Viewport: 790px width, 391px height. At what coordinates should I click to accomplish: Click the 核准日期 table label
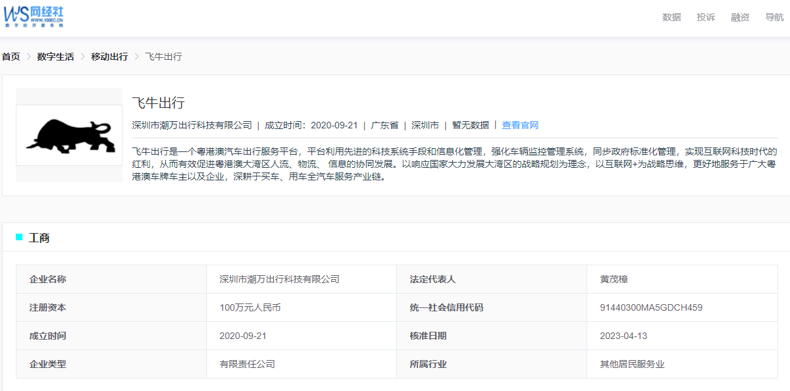point(428,336)
